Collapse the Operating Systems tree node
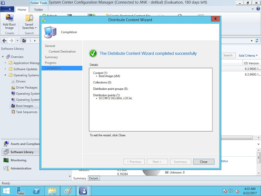The image size is (261, 196). (6, 75)
